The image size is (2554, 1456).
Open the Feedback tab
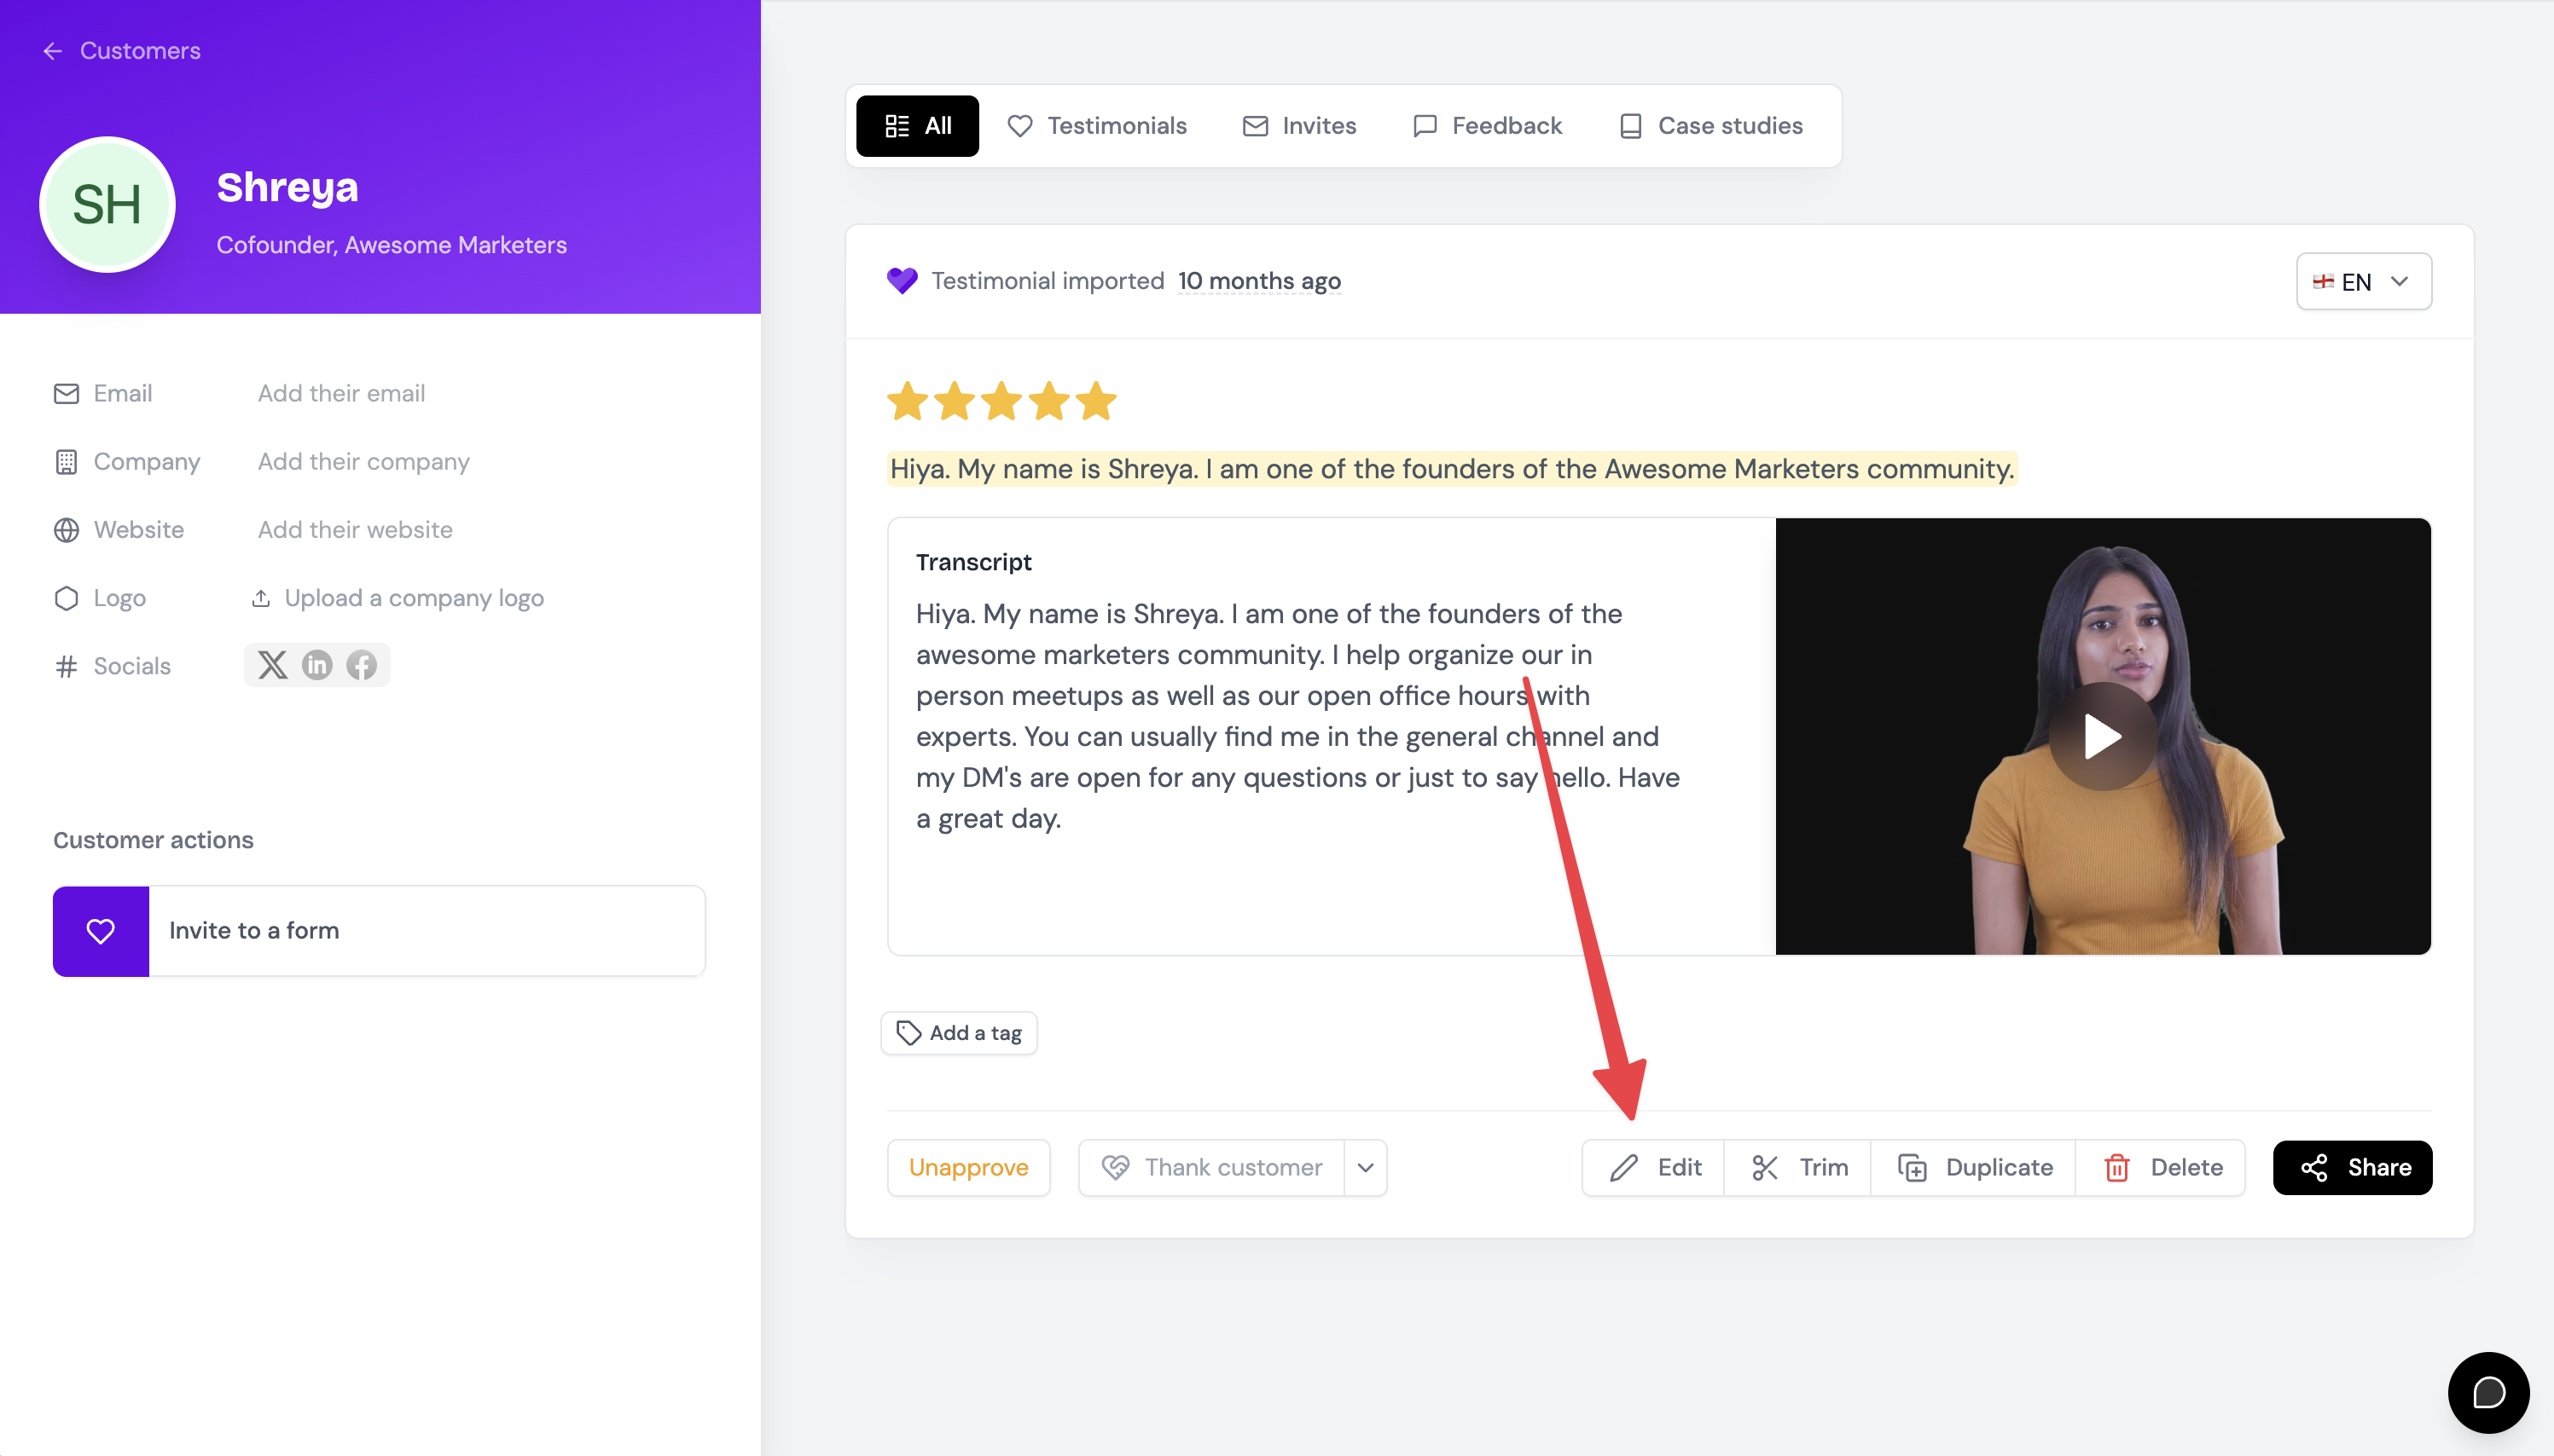pos(1487,126)
